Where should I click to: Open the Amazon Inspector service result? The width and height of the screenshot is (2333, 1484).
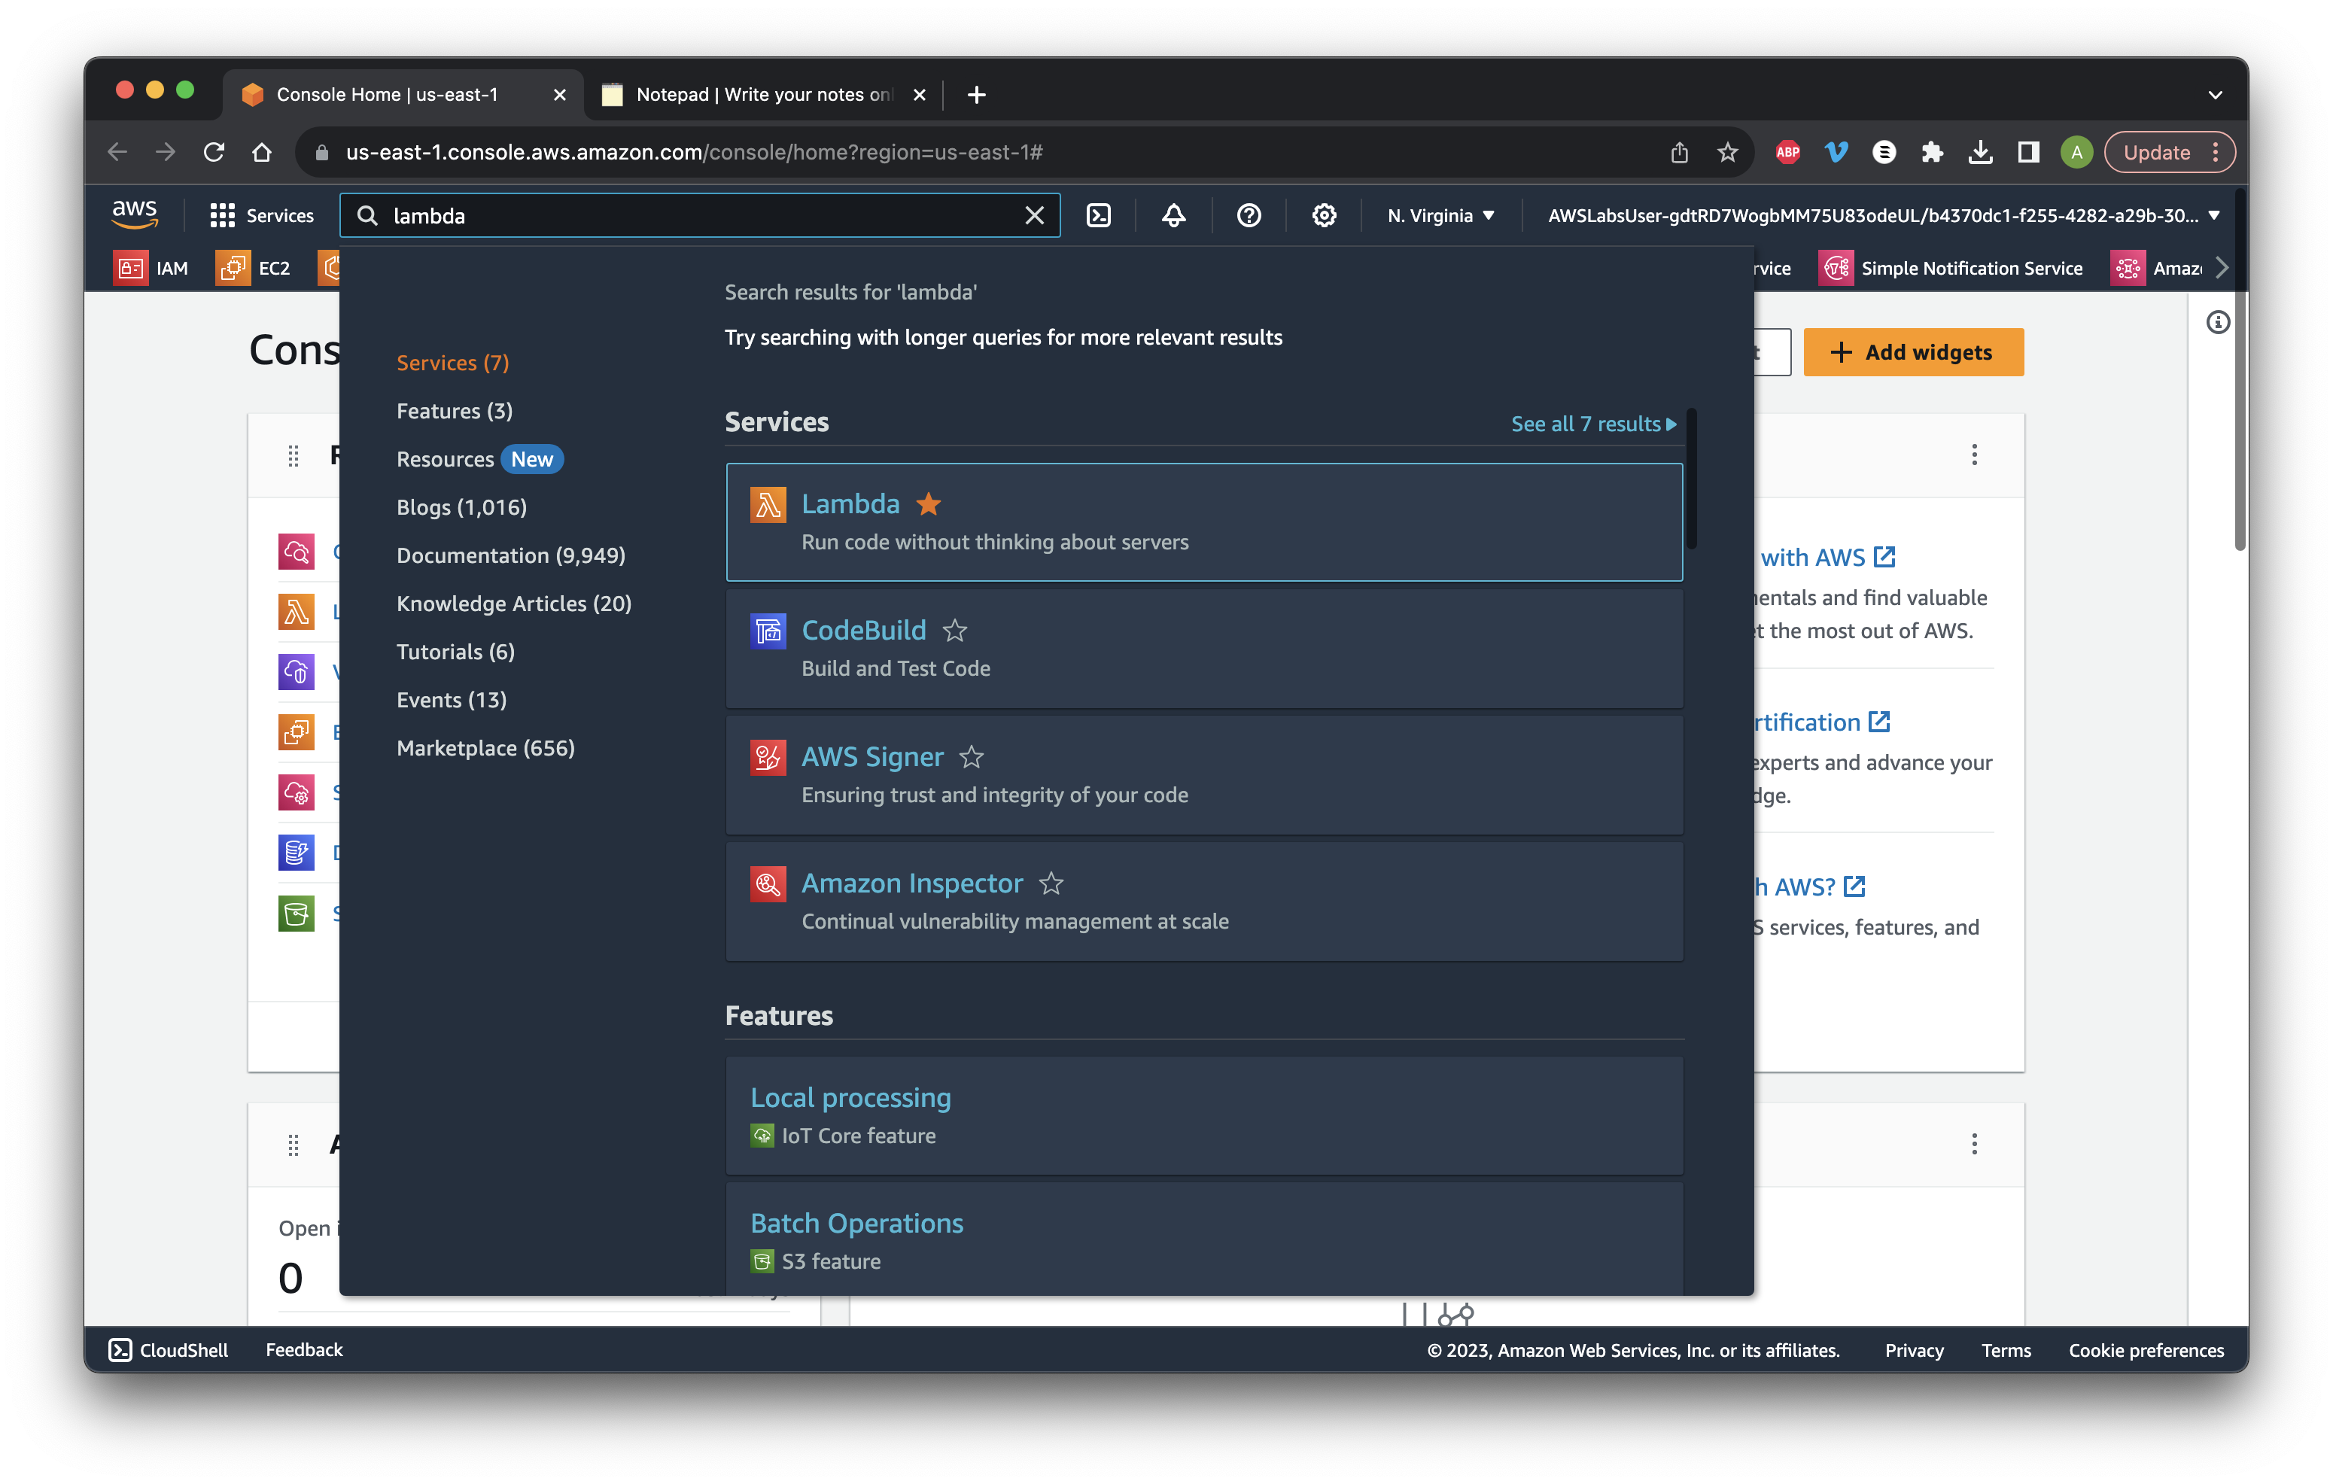point(1203,901)
